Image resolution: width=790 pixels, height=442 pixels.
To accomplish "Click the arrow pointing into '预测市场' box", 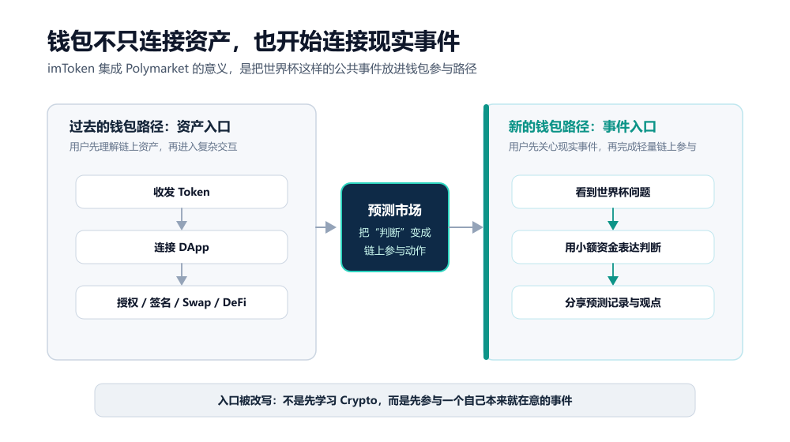I will coord(326,227).
